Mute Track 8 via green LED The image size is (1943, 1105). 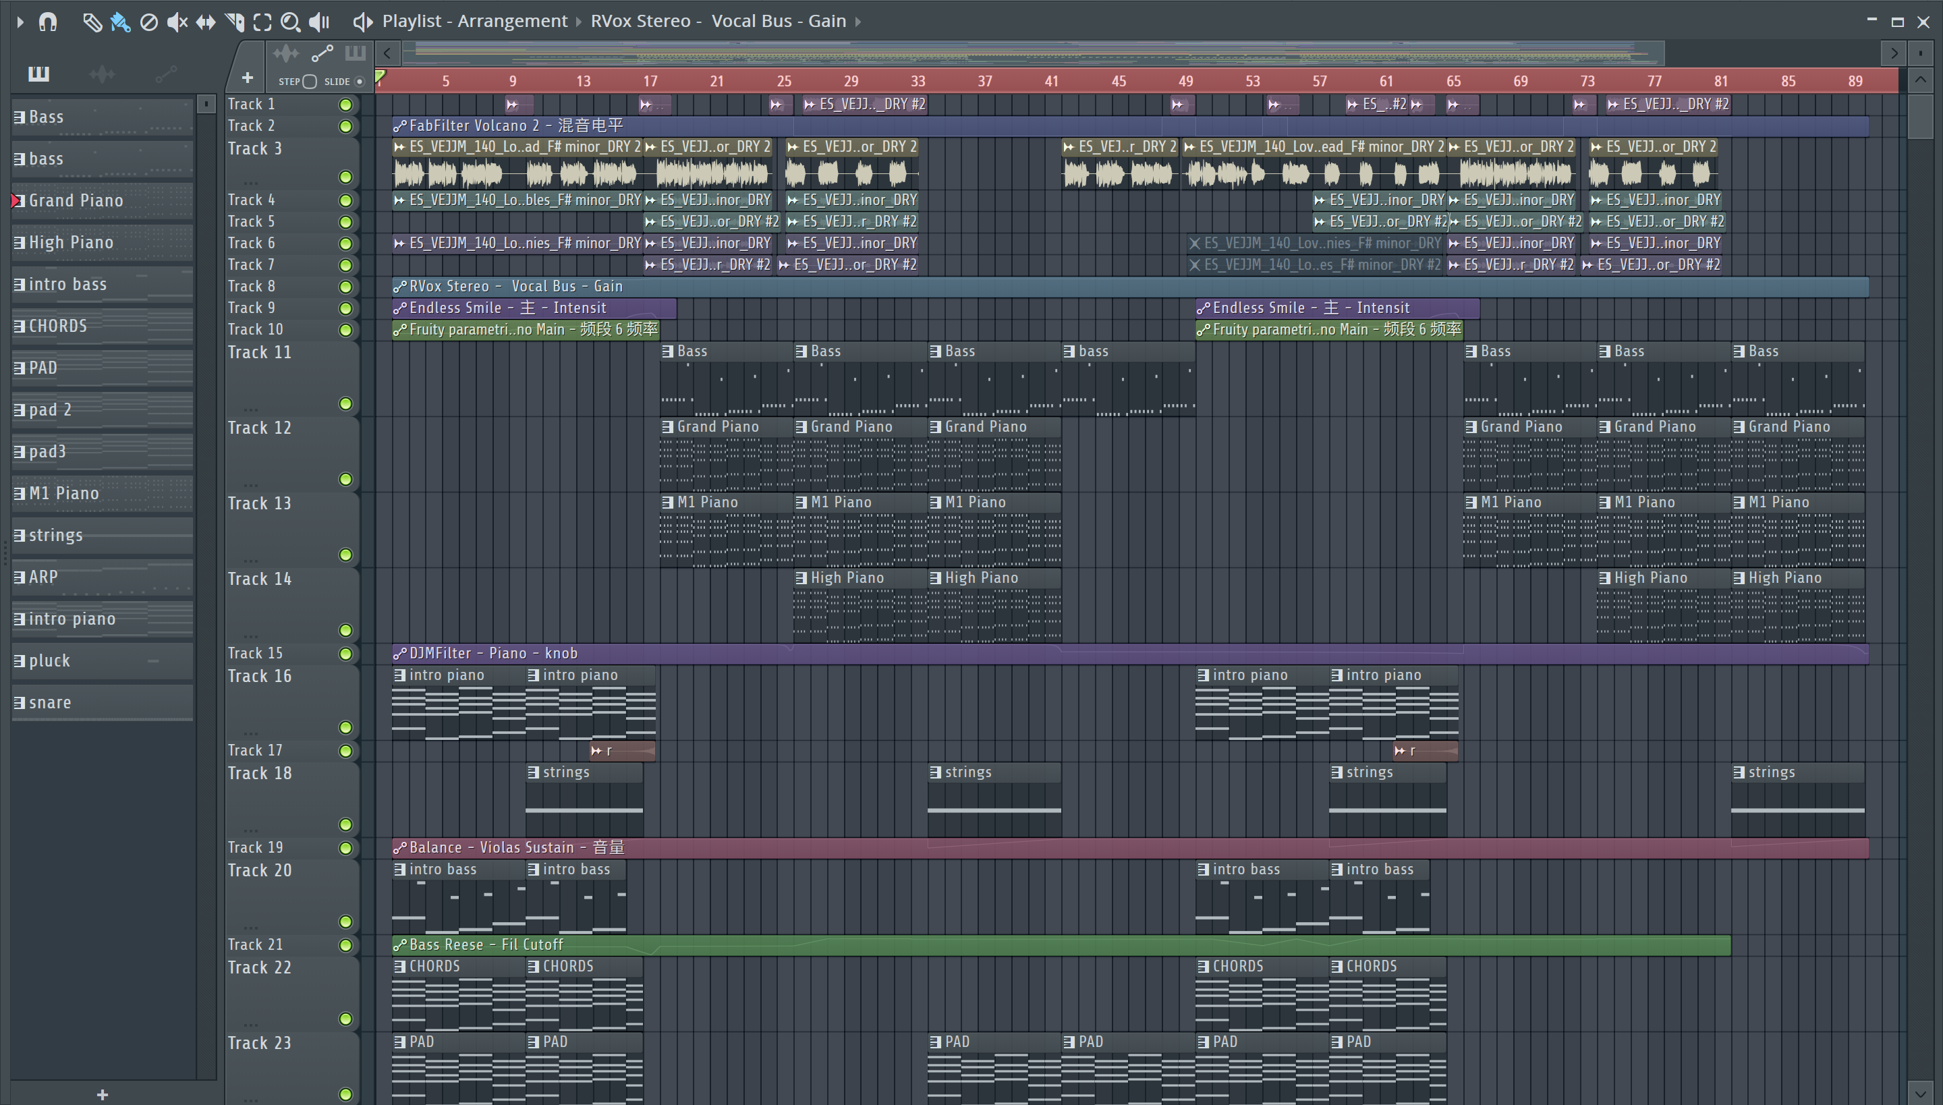tap(345, 287)
